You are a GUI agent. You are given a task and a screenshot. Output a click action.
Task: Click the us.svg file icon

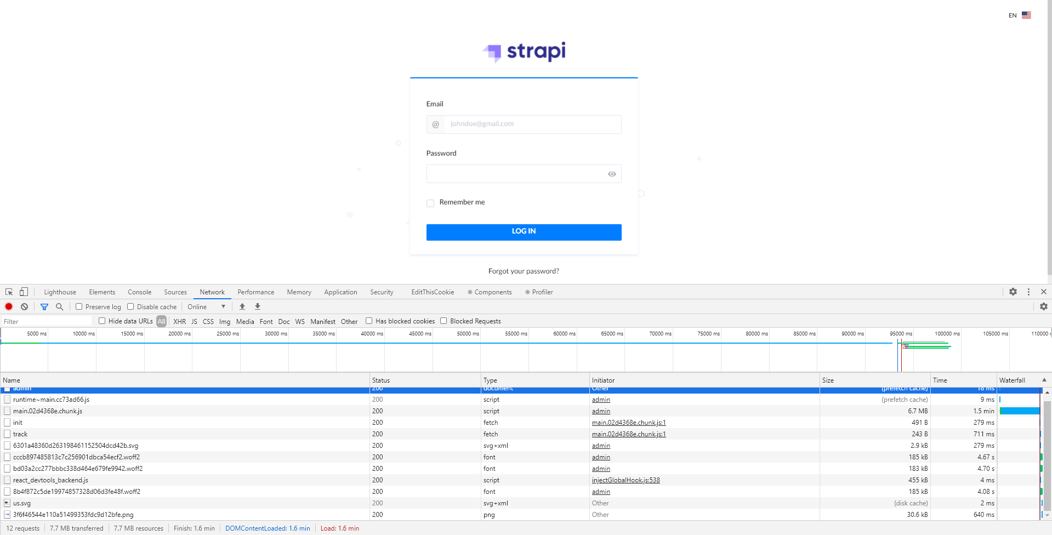pyautogui.click(x=7, y=503)
